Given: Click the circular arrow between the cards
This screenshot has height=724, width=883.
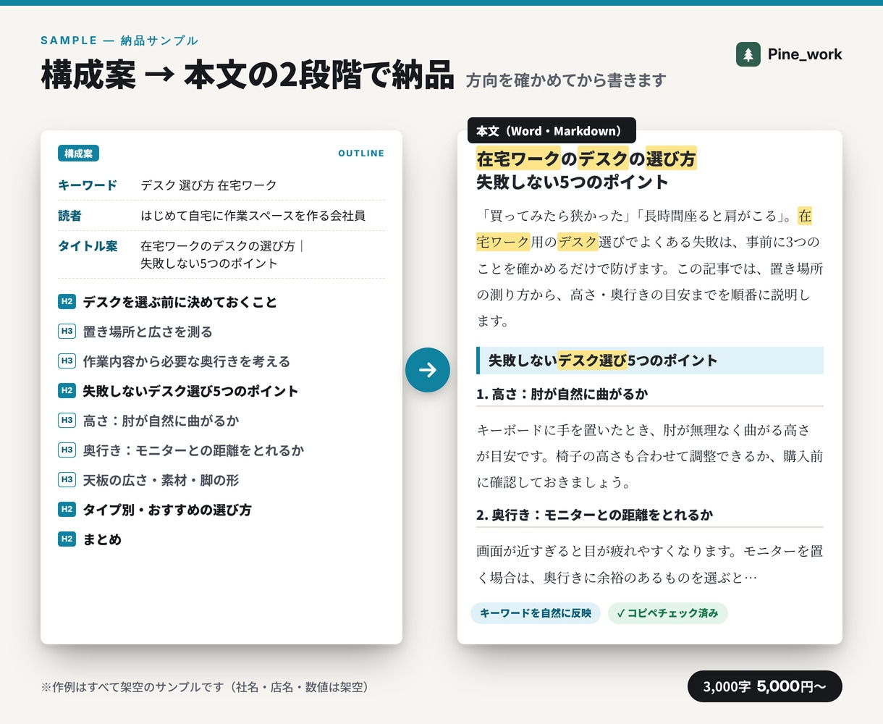Looking at the screenshot, I should pos(428,370).
